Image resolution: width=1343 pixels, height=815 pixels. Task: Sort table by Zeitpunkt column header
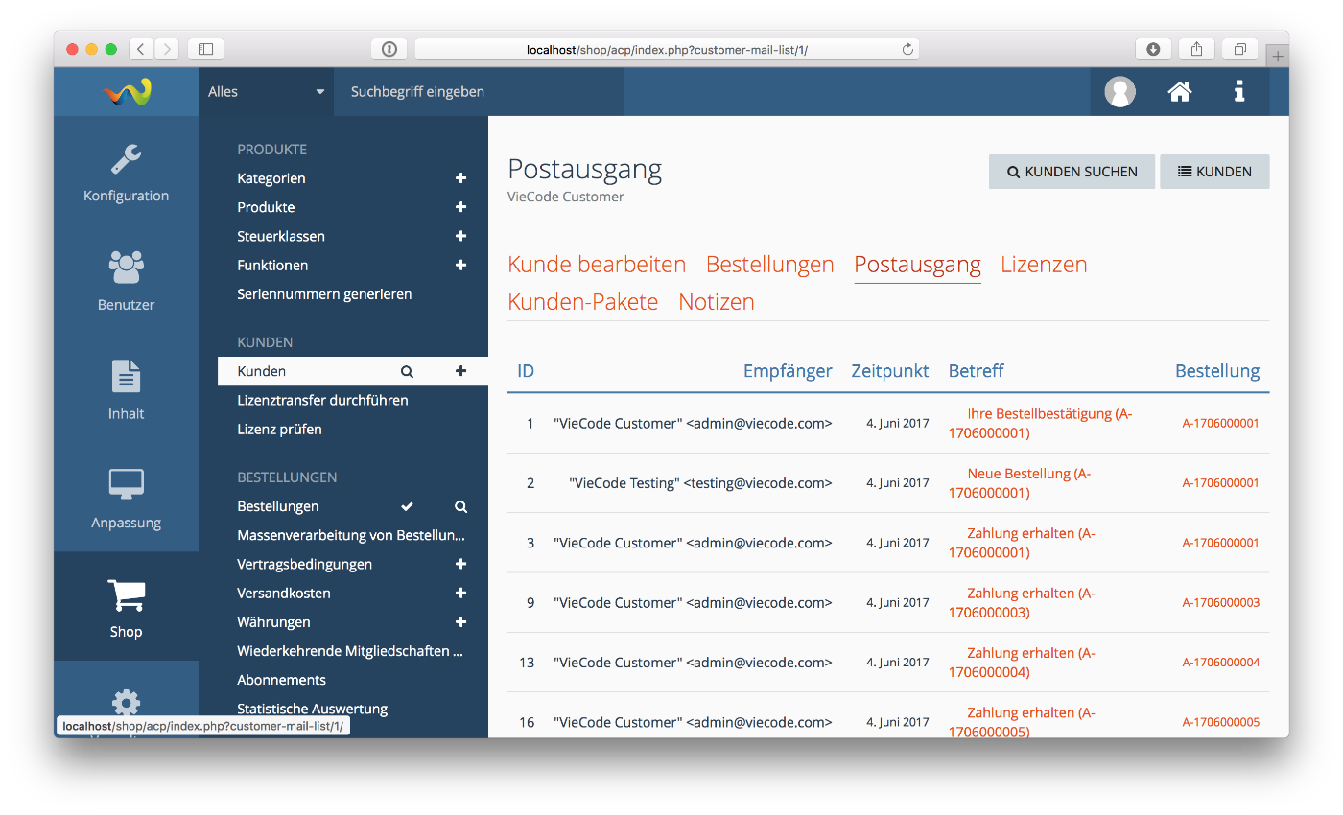click(x=889, y=371)
